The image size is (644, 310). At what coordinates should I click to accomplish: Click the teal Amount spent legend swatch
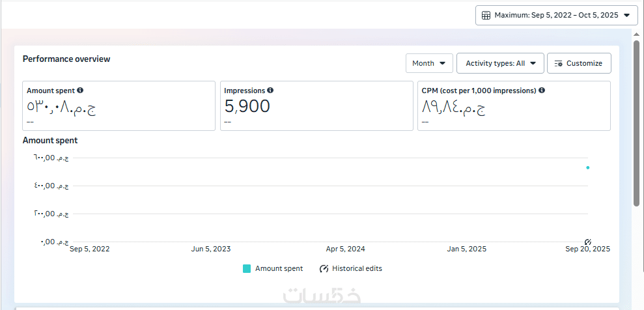click(x=247, y=268)
